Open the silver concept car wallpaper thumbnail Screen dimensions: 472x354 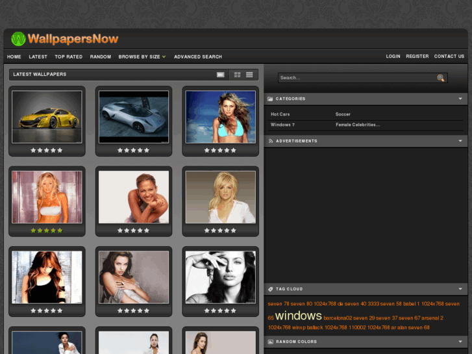[x=134, y=117]
